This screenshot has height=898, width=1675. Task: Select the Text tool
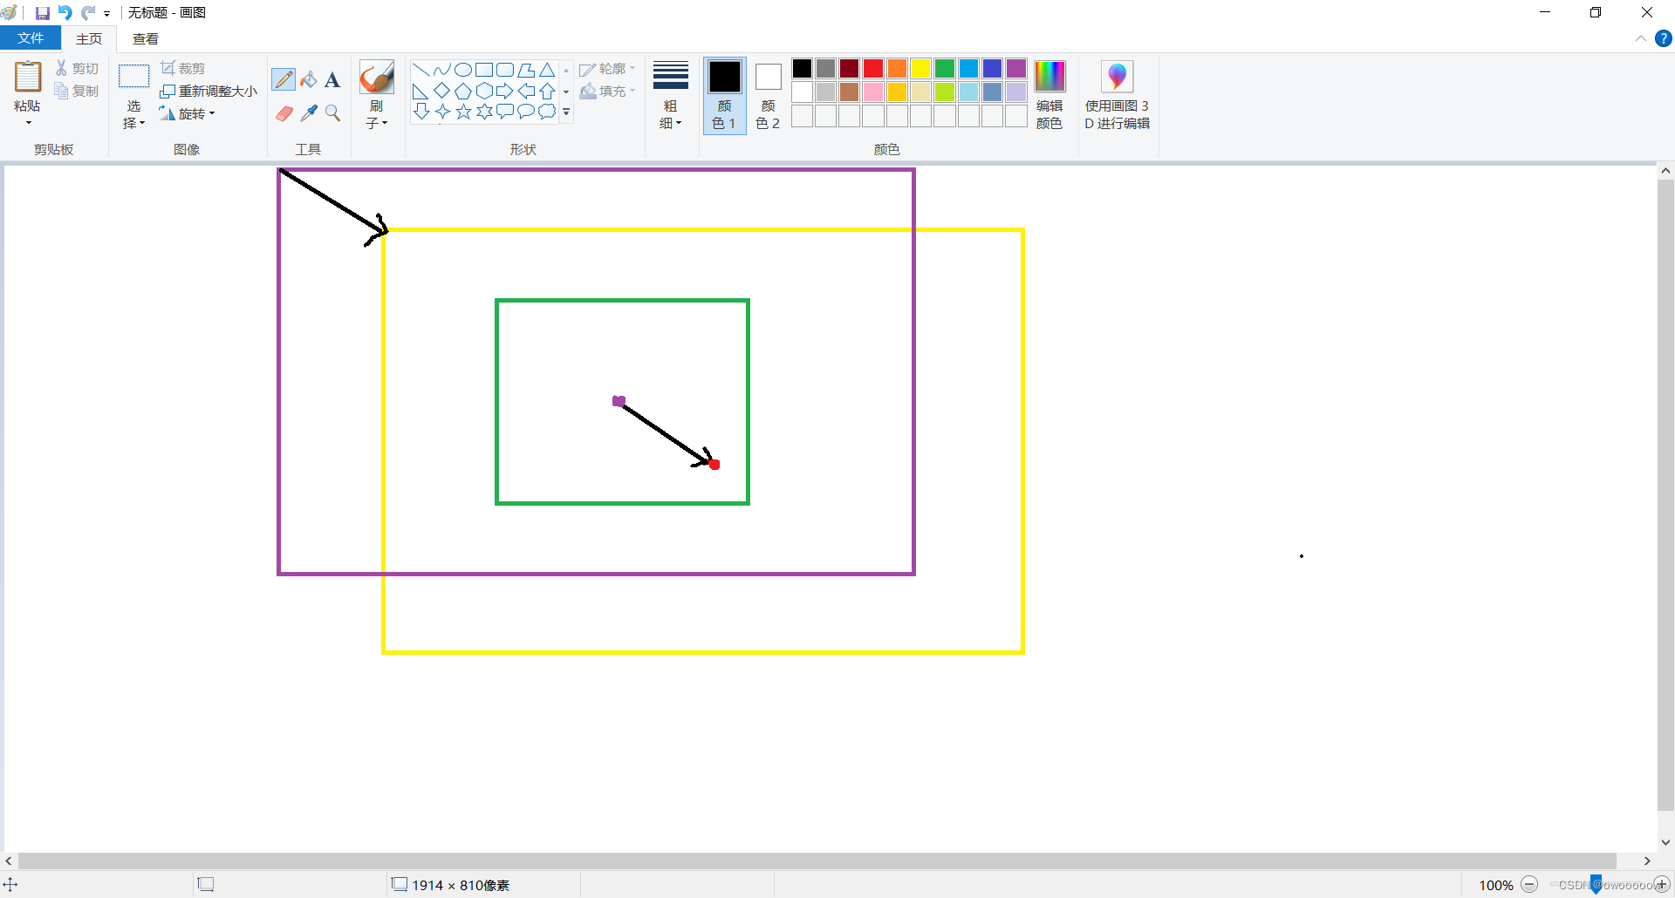[332, 80]
